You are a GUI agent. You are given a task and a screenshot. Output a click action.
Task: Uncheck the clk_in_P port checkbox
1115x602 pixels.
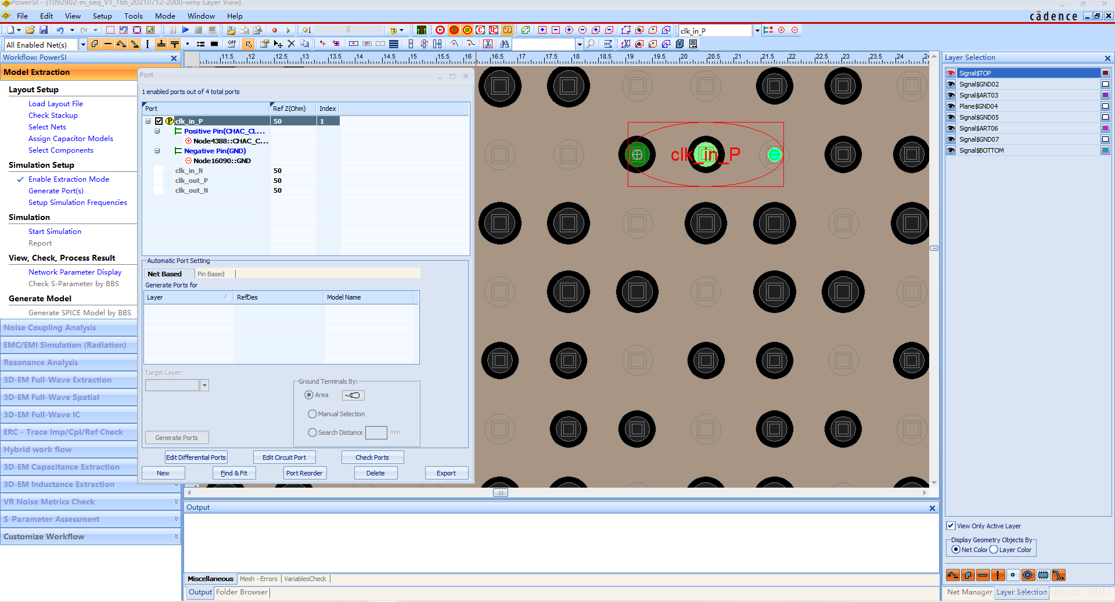159,121
